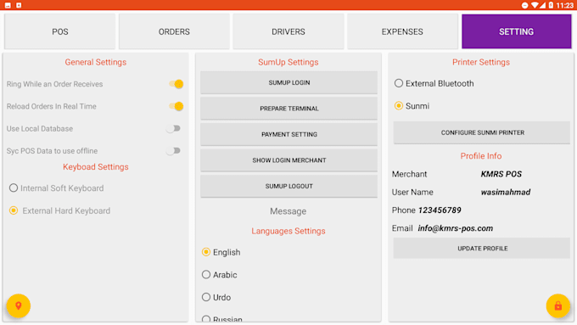Viewport: 577px width, 325px height.
Task: Click SHOW LOGIN MERCHANT button
Action: pyautogui.click(x=288, y=160)
